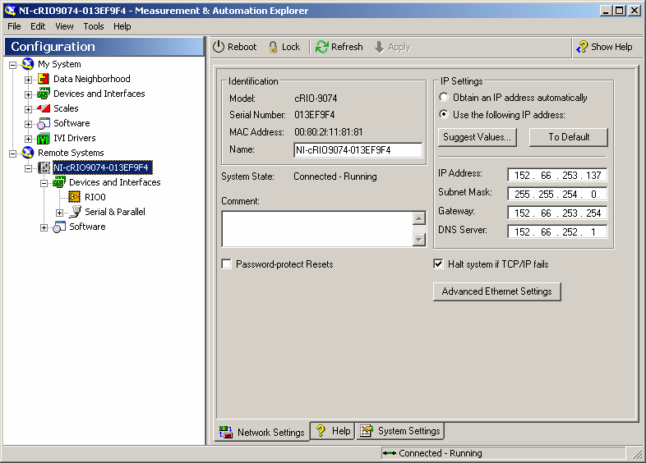646x463 pixels.
Task: Open the View menu
Action: point(64,26)
